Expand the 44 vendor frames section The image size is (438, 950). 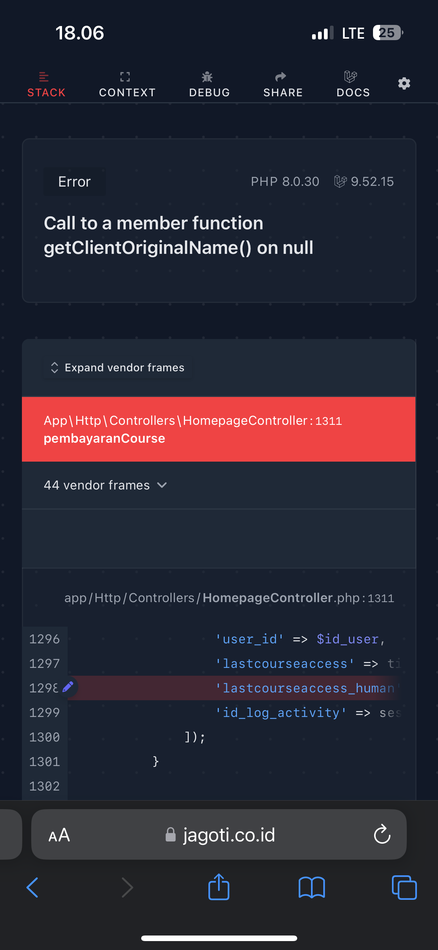tap(106, 485)
